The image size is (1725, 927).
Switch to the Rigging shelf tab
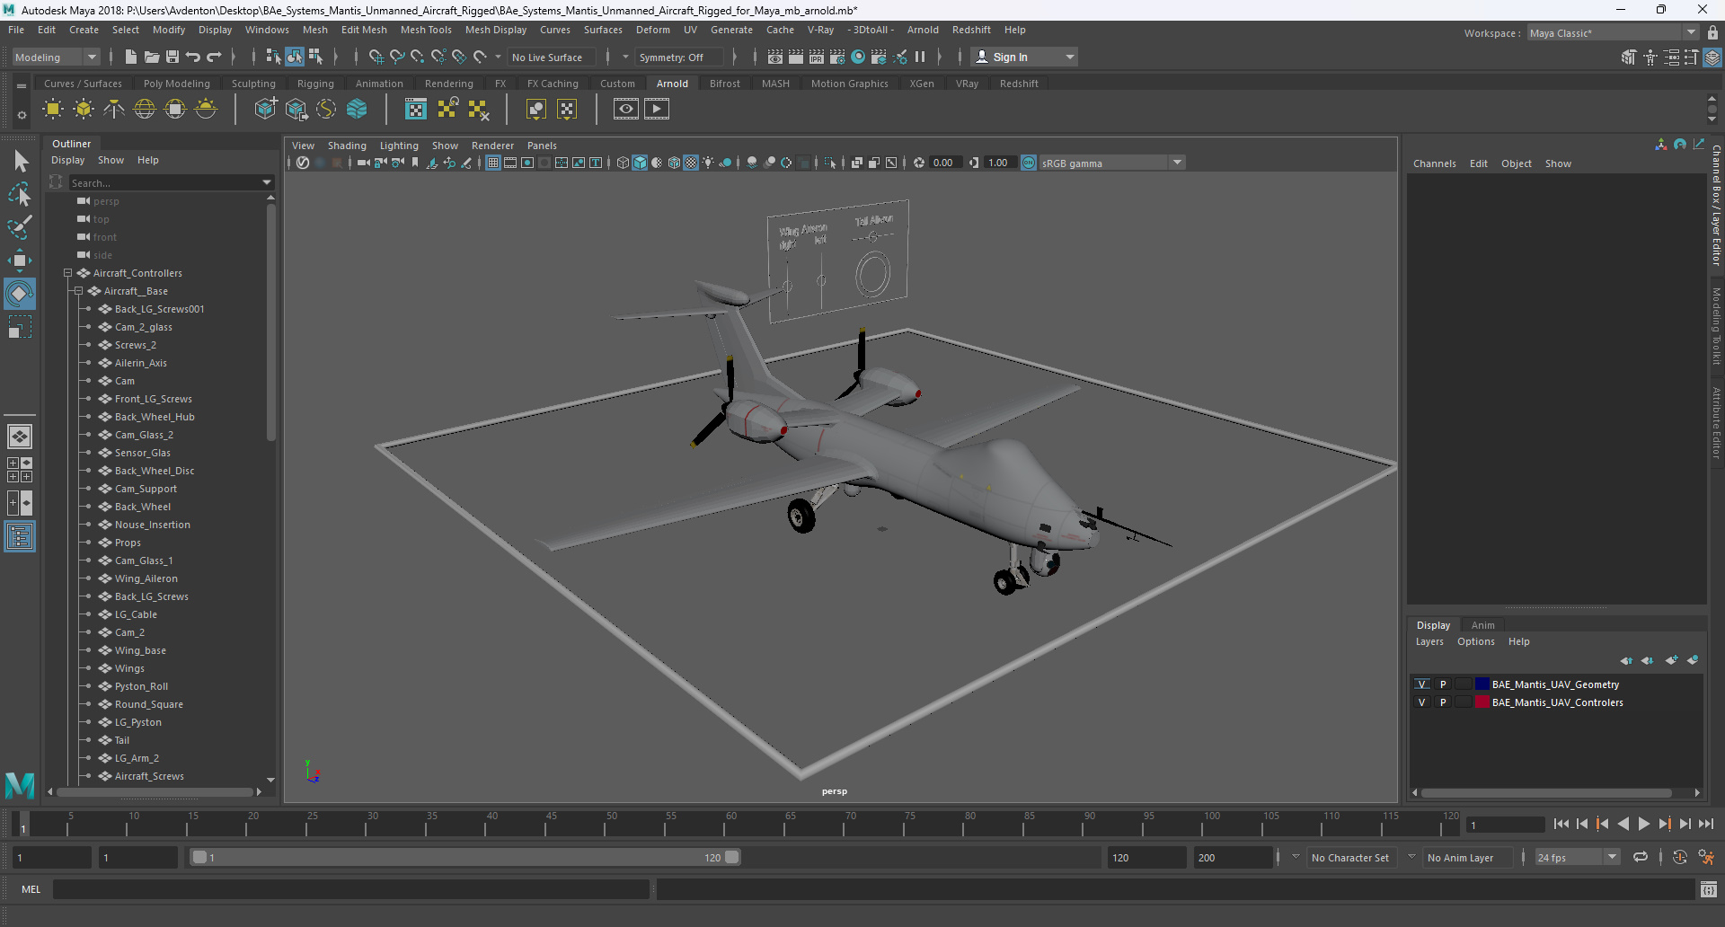pos(315,84)
